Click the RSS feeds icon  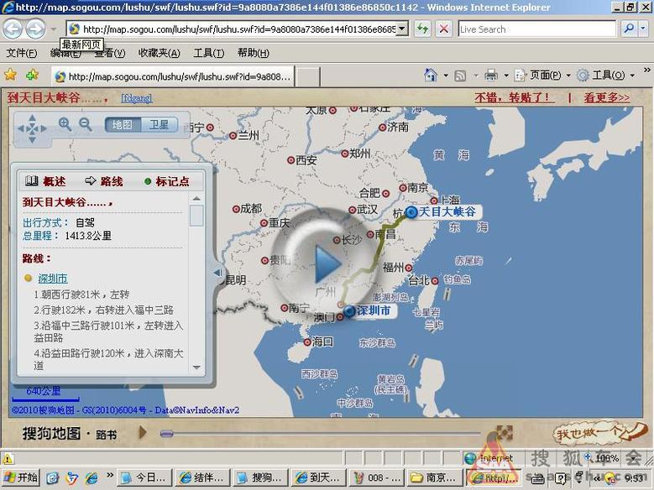click(x=460, y=76)
